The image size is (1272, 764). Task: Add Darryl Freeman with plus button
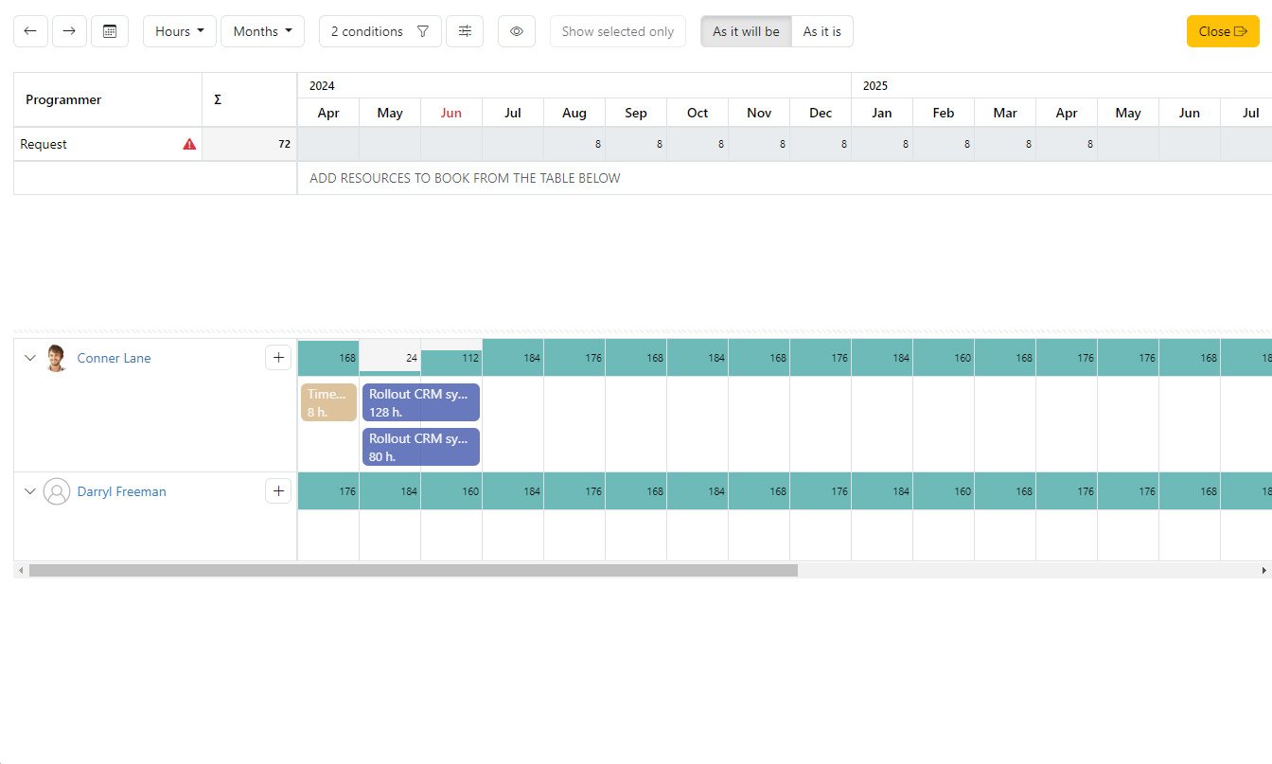click(x=278, y=490)
